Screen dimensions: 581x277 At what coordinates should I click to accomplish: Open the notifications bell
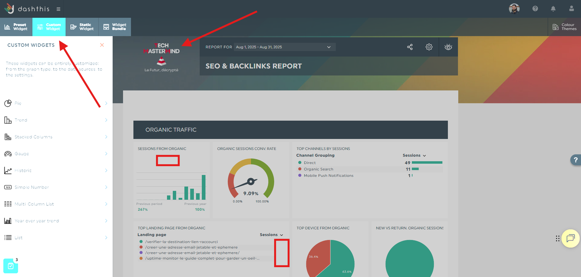point(553,9)
